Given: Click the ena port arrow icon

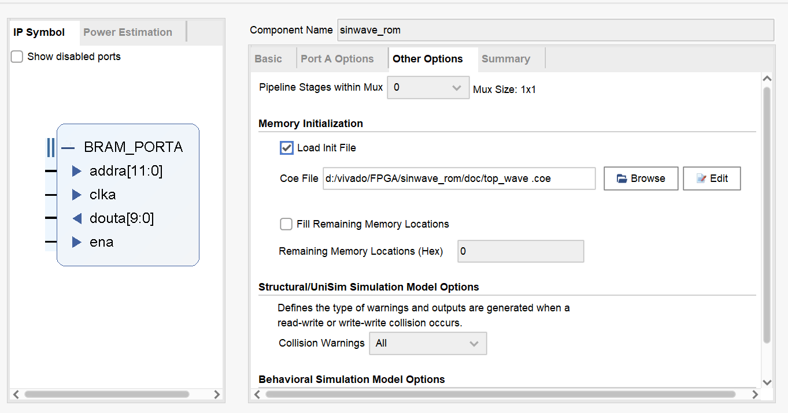Looking at the screenshot, I should coord(77,242).
